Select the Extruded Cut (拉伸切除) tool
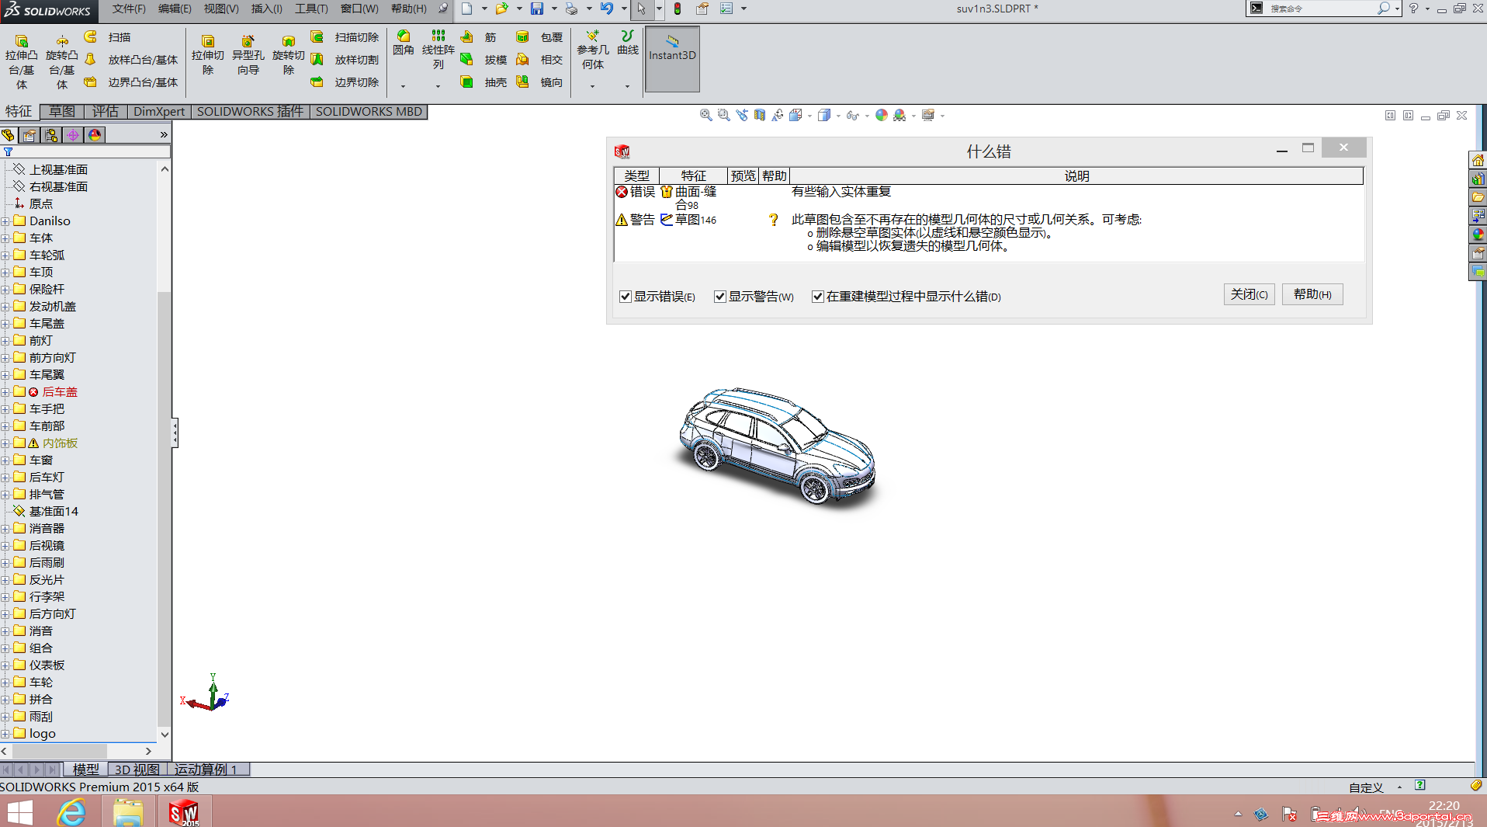The image size is (1487, 827). coord(208,54)
